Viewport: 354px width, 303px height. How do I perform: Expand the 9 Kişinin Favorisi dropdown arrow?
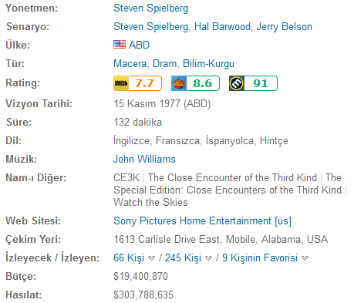point(305,258)
